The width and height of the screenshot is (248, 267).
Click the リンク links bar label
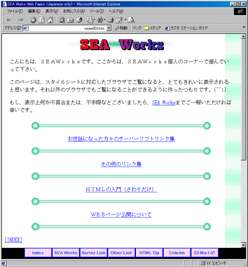click(137, 28)
